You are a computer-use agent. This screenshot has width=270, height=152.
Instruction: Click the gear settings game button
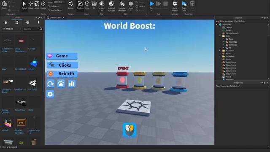[x=50, y=94]
